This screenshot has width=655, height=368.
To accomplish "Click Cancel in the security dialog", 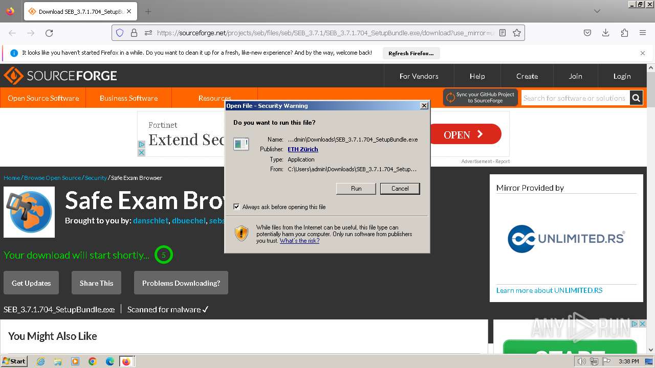I will point(400,189).
